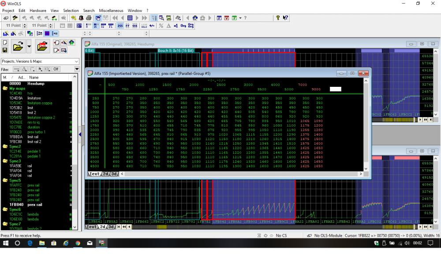Toggle LoHi/HiLo byte order
This screenshot has width=441, height=275.
tap(144, 26)
